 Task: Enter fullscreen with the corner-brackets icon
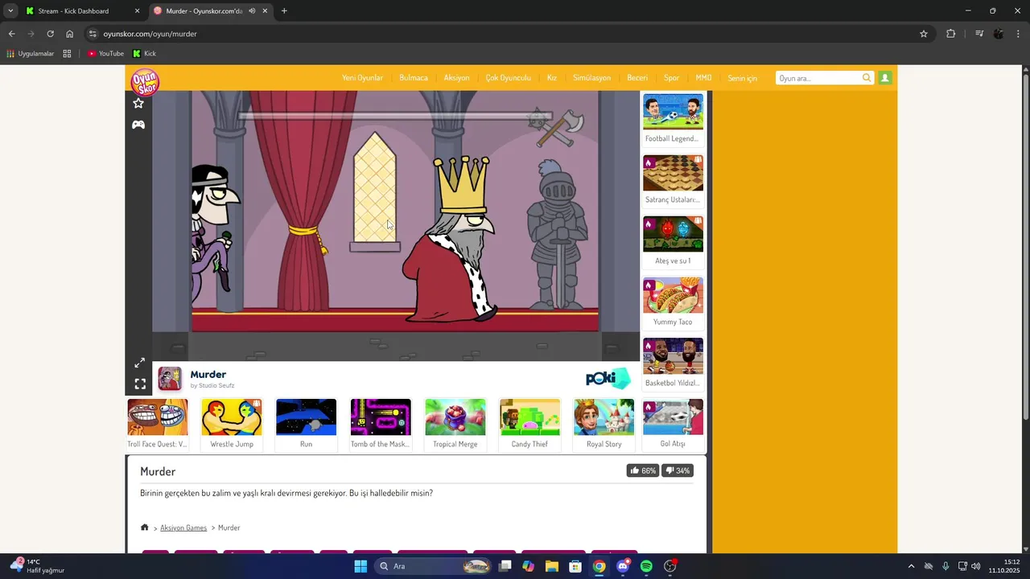140,384
